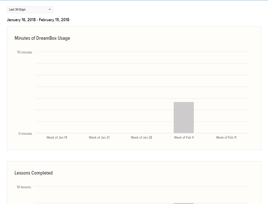Click the Week of Feb 4 axis label
The height and width of the screenshot is (204, 268).
point(184,138)
